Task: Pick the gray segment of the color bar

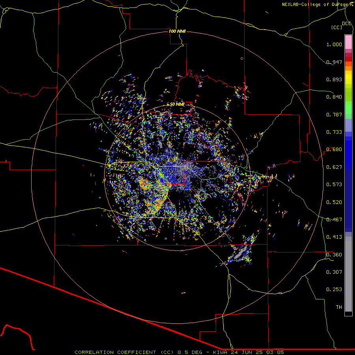Action: [348, 274]
